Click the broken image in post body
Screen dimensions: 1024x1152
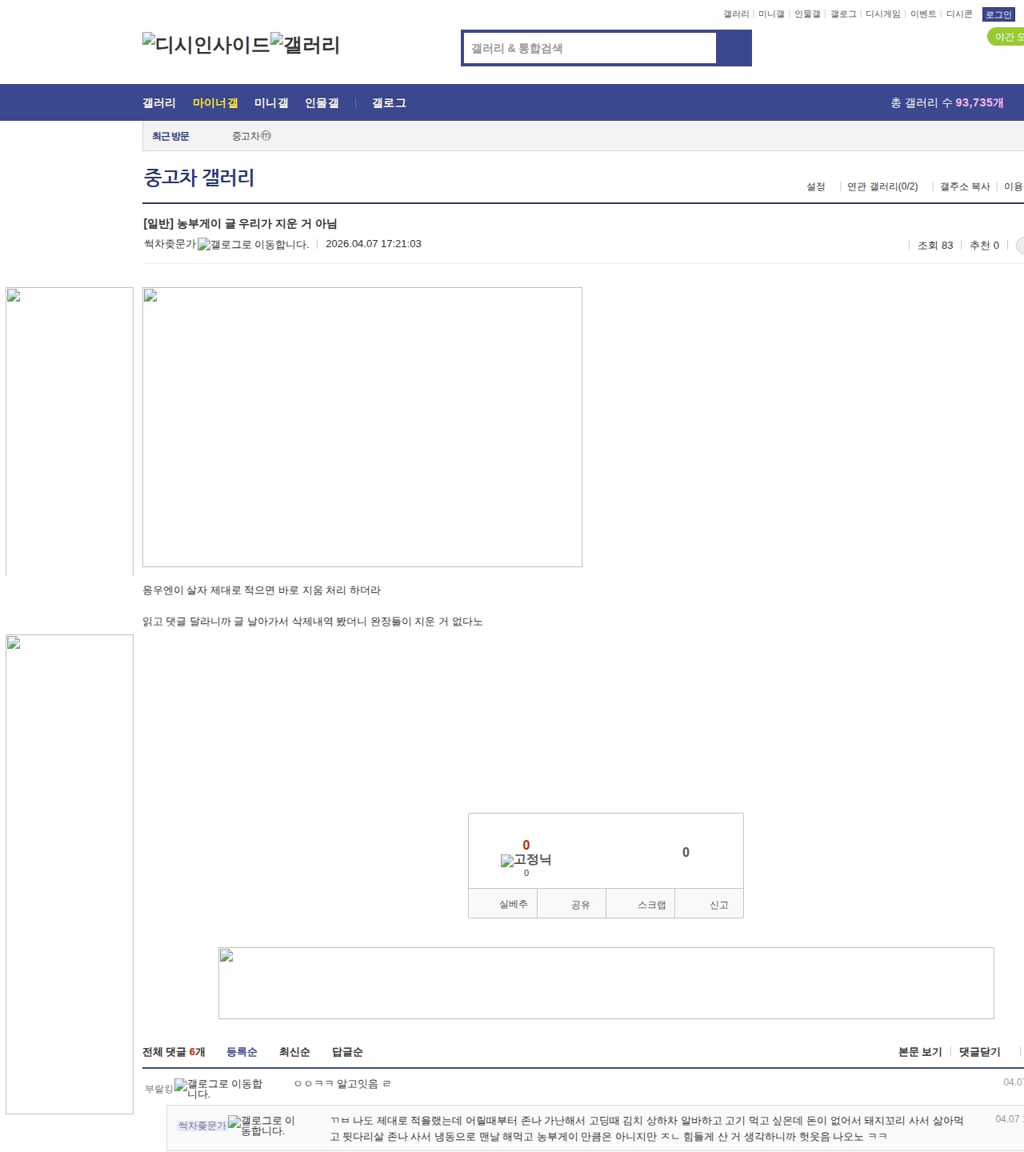[x=362, y=427]
